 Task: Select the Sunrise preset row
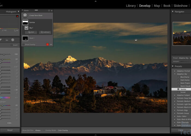pyautogui.click(x=181, y=89)
